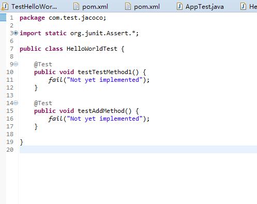Click the HelloWorldTest class name
This screenshot has width=257, height=204.
tap(92, 49)
